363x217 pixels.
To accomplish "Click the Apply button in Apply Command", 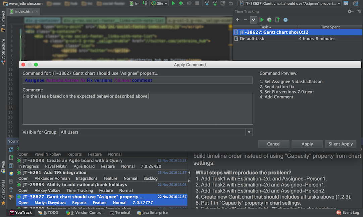I will click(307, 144).
